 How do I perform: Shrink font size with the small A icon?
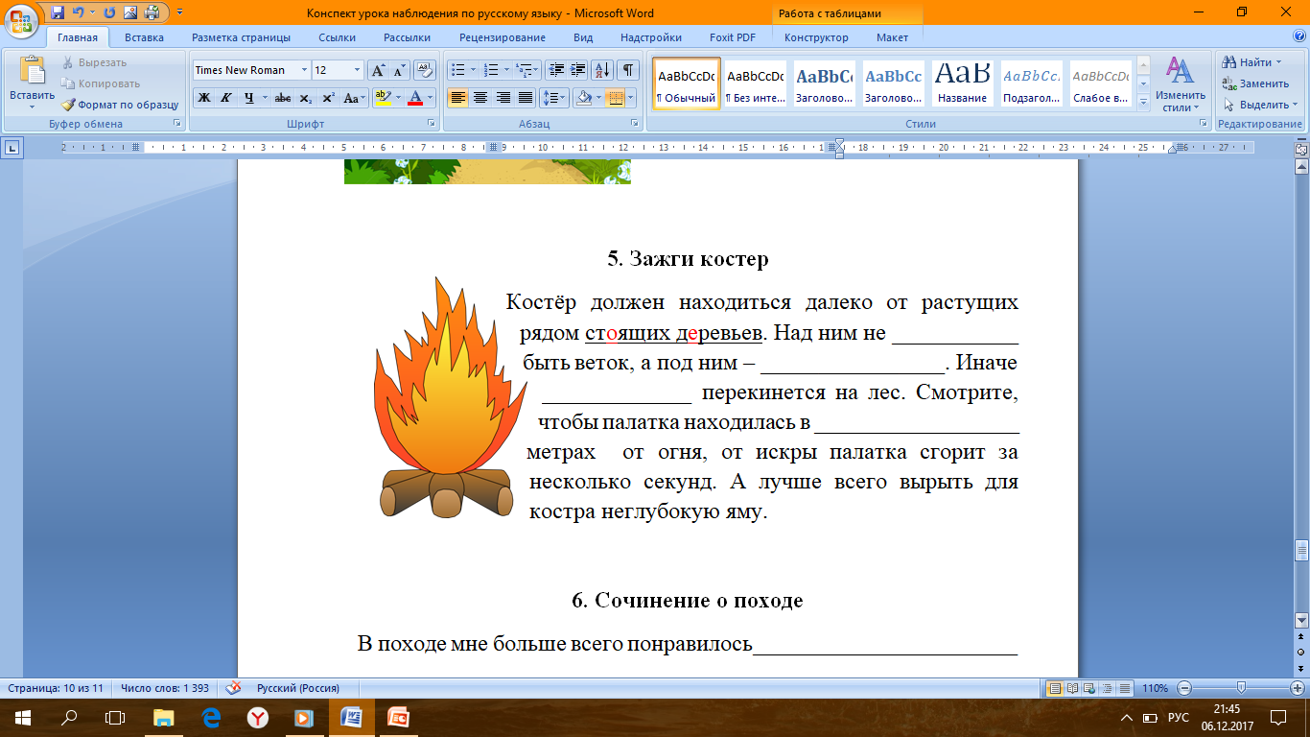399,70
